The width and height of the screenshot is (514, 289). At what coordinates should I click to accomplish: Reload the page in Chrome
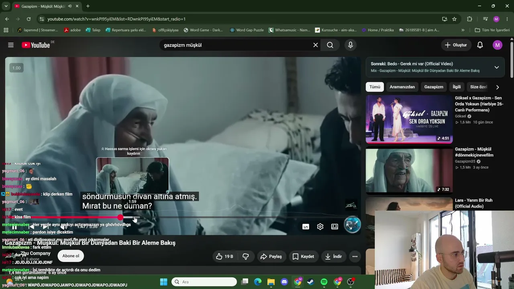tap(29, 19)
